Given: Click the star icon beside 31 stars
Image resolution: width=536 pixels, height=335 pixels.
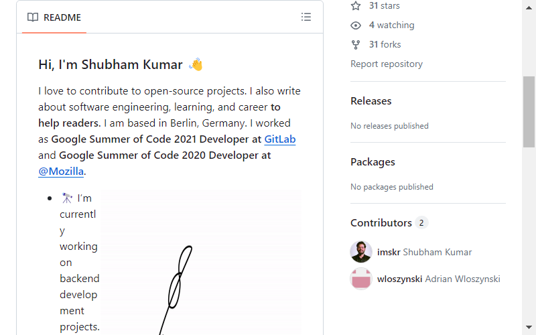Looking at the screenshot, I should [x=356, y=6].
